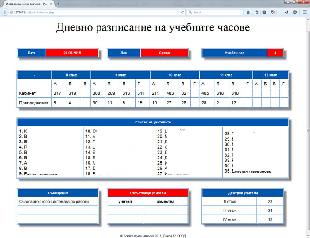Image resolution: width=310 pixels, height=238 pixels.
Task: Click the Преподавател row label
Action: coord(34,103)
